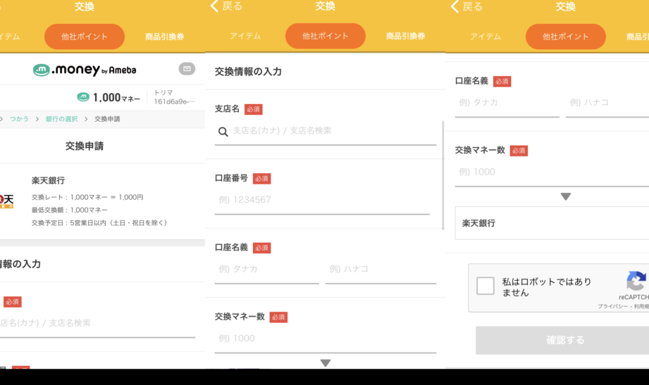The image size is (649, 385).
Task: Go to 銀行の選択 breadcrumb link
Action: (61, 119)
